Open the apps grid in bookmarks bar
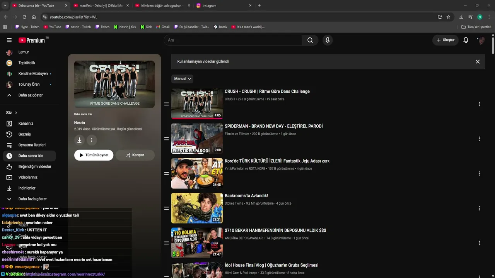This screenshot has width=495, height=278. click(5, 27)
